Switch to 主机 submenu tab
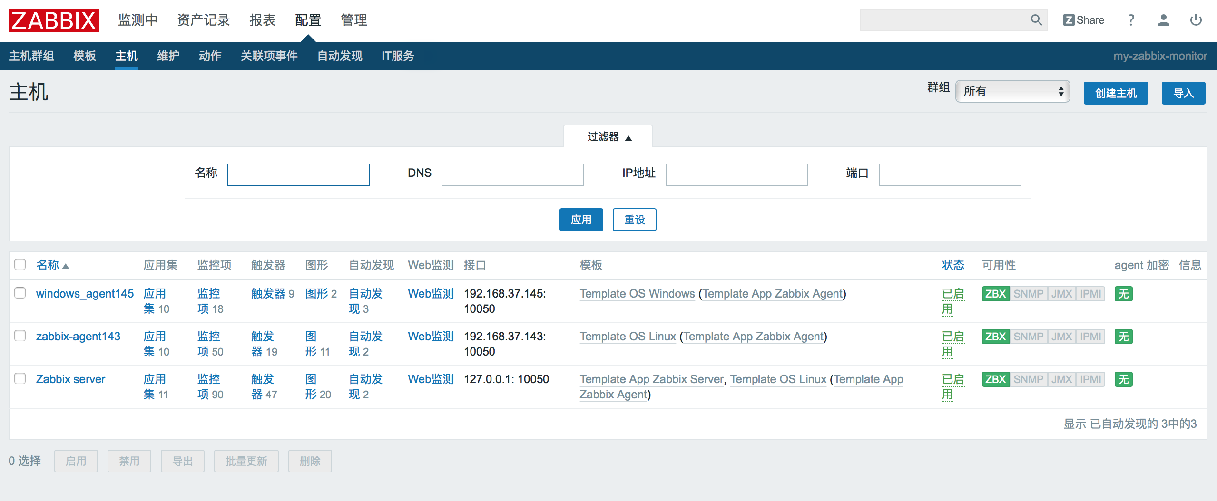This screenshot has height=501, width=1217. (x=127, y=56)
